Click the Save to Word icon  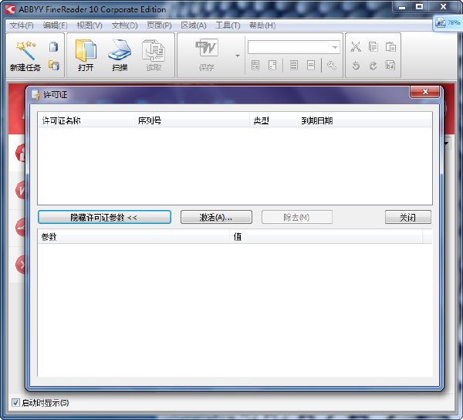(x=207, y=48)
